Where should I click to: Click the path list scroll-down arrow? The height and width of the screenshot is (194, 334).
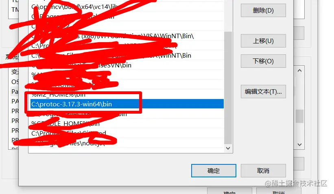point(228,148)
